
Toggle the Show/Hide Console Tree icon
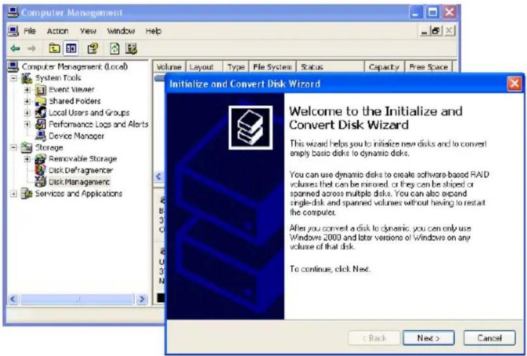coord(71,49)
